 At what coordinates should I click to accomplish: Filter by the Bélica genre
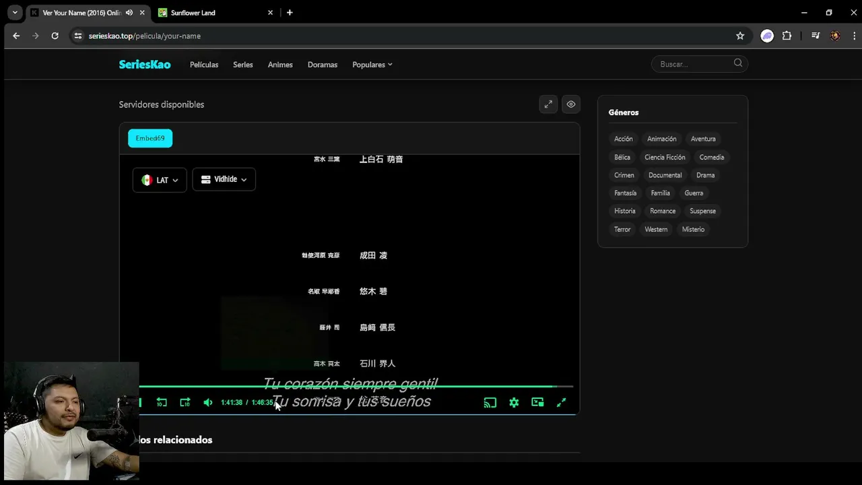pos(622,157)
